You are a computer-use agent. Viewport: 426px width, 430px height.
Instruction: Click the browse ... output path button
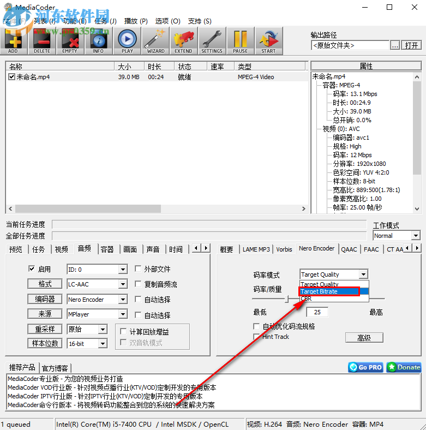pos(395,45)
